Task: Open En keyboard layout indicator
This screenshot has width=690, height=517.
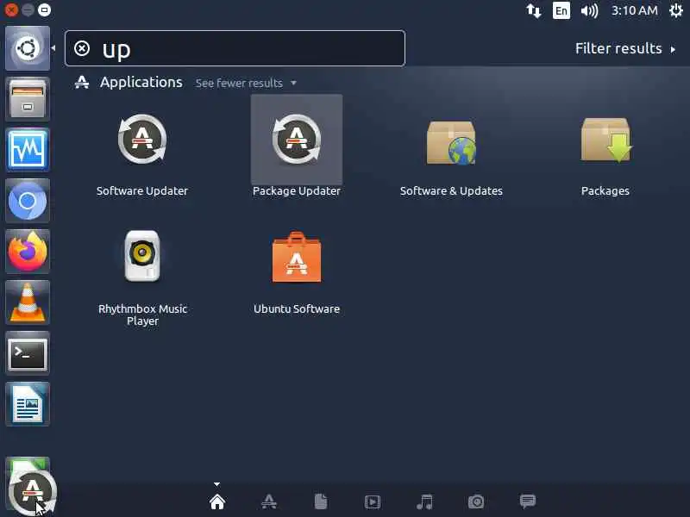Action: (561, 10)
